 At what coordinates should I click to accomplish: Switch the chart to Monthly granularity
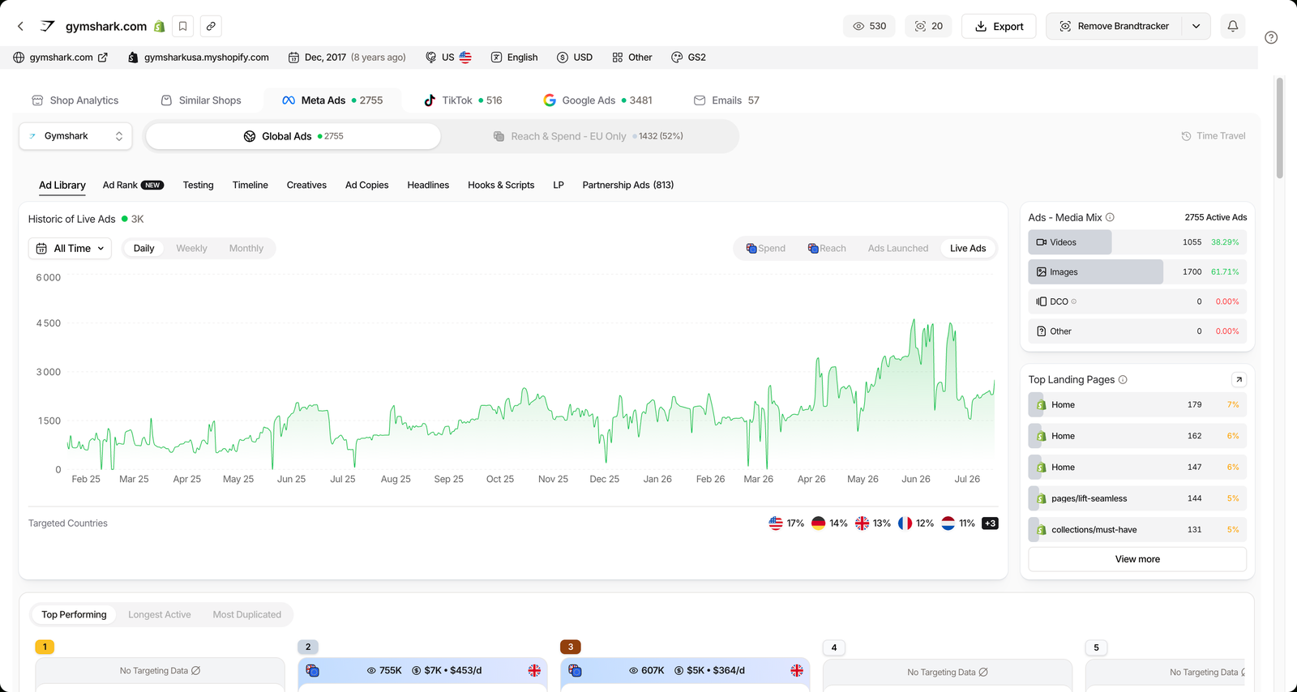click(246, 249)
